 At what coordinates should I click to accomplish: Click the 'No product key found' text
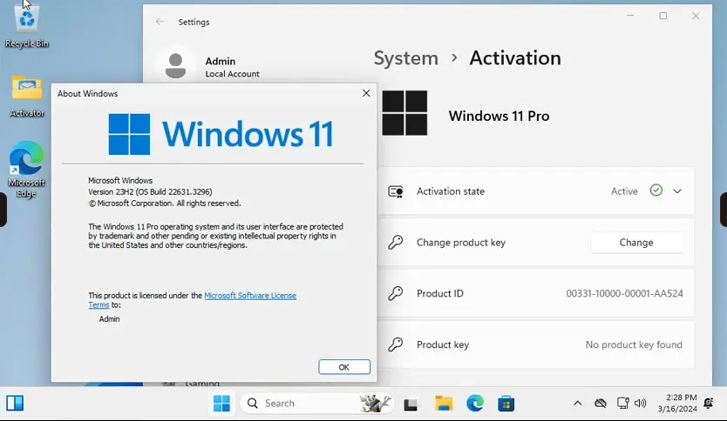tap(634, 344)
